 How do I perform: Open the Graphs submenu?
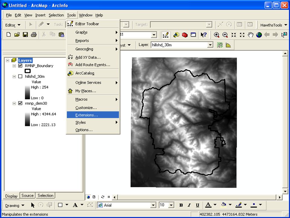point(93,32)
